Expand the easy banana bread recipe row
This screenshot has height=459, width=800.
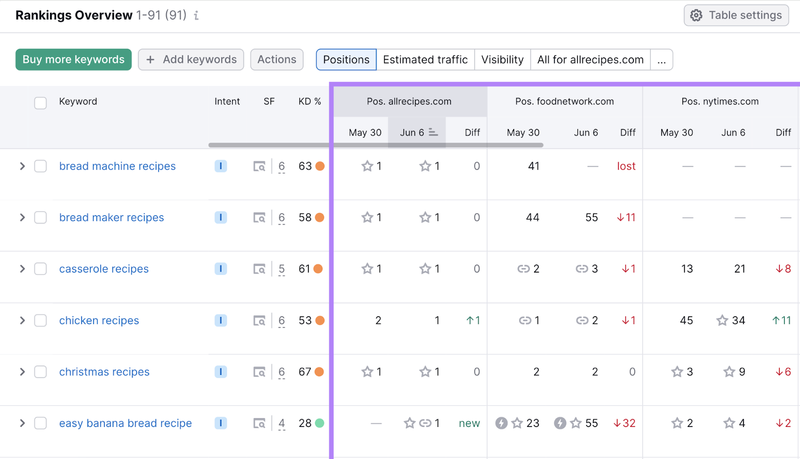click(22, 423)
